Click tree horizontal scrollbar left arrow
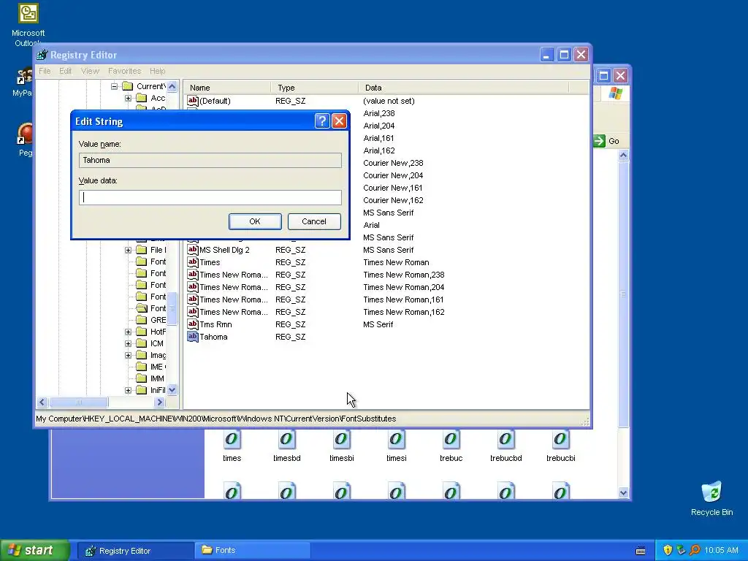Image resolution: width=748 pixels, height=561 pixels. pos(42,402)
